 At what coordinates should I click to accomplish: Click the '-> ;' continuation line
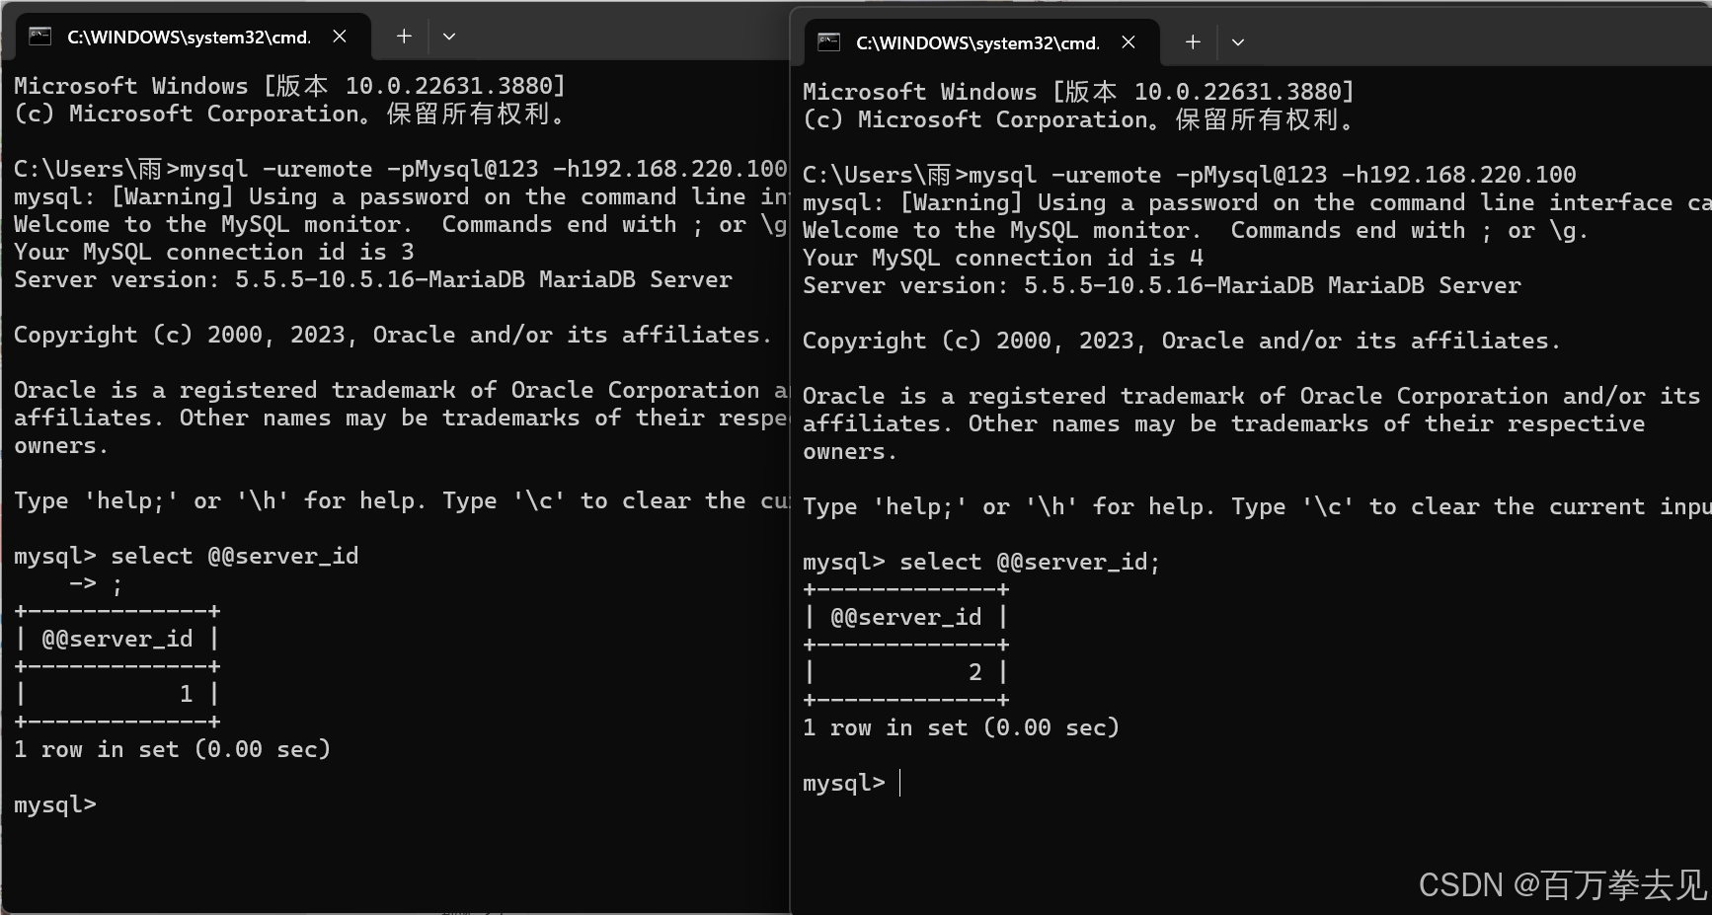(x=96, y=583)
